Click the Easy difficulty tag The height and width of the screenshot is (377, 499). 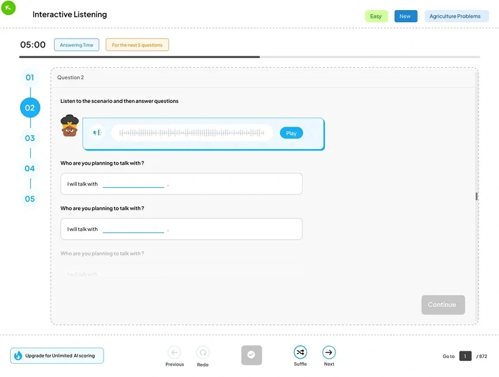(376, 17)
